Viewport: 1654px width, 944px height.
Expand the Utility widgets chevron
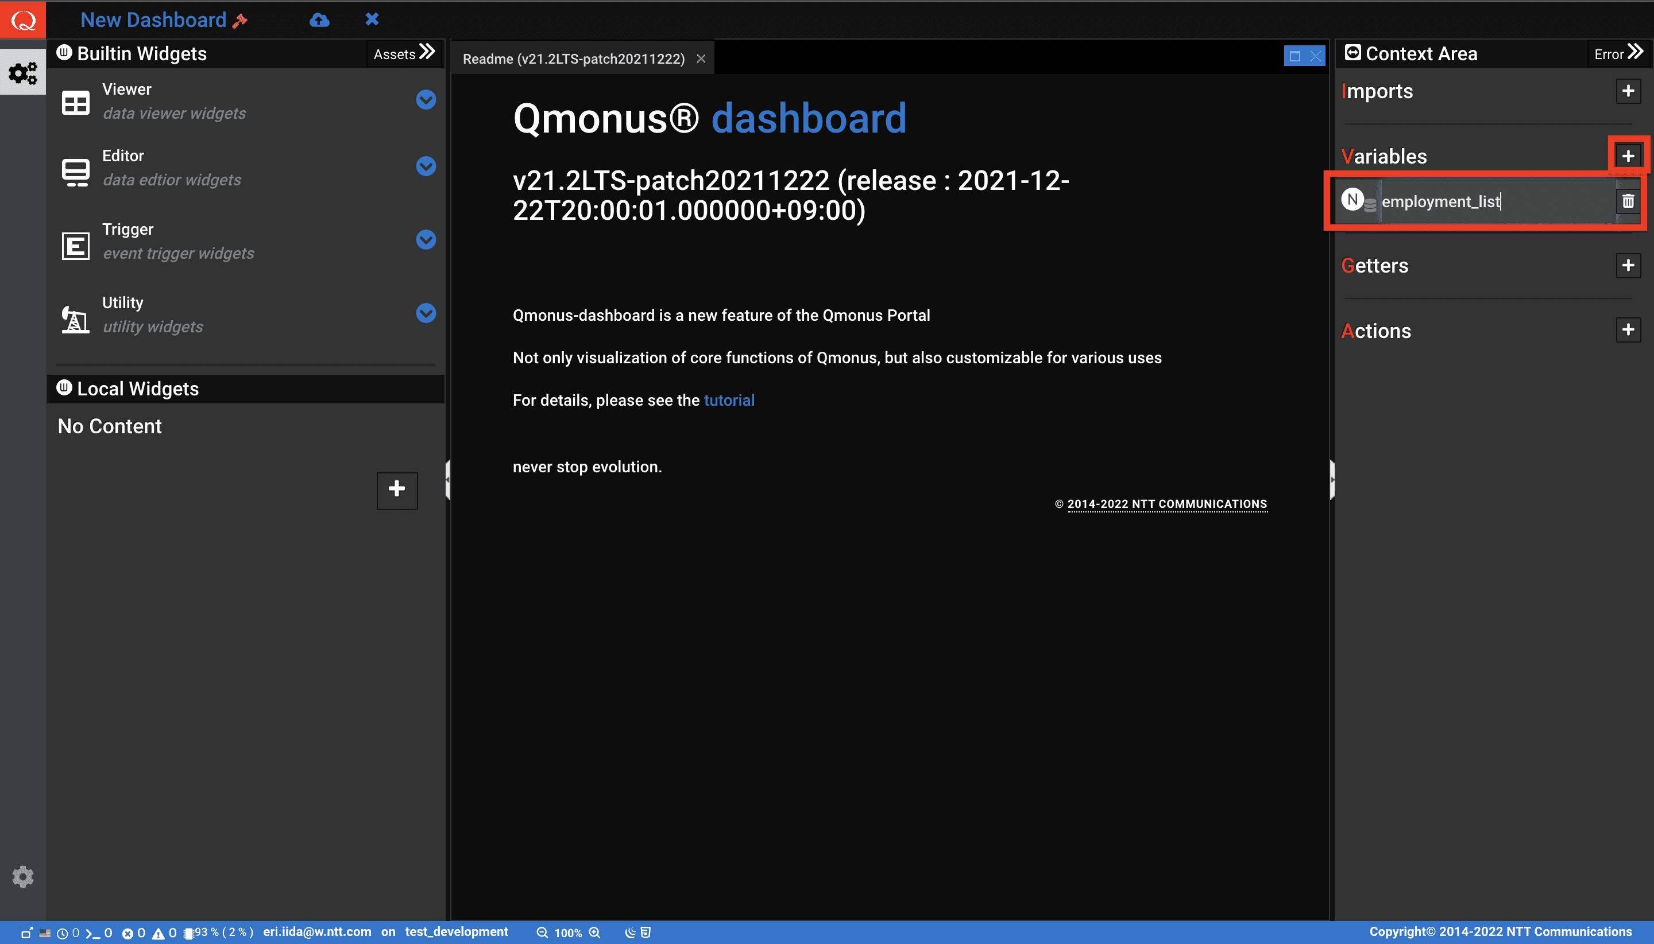(x=426, y=314)
